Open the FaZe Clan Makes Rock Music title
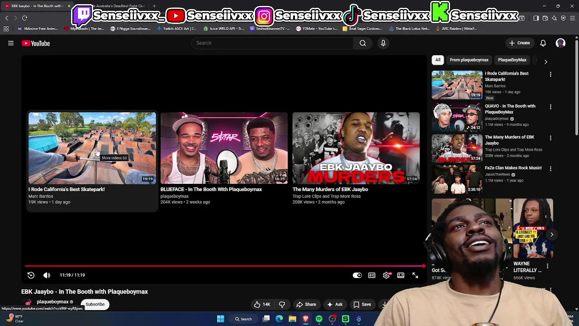579x326 pixels. coord(513,168)
